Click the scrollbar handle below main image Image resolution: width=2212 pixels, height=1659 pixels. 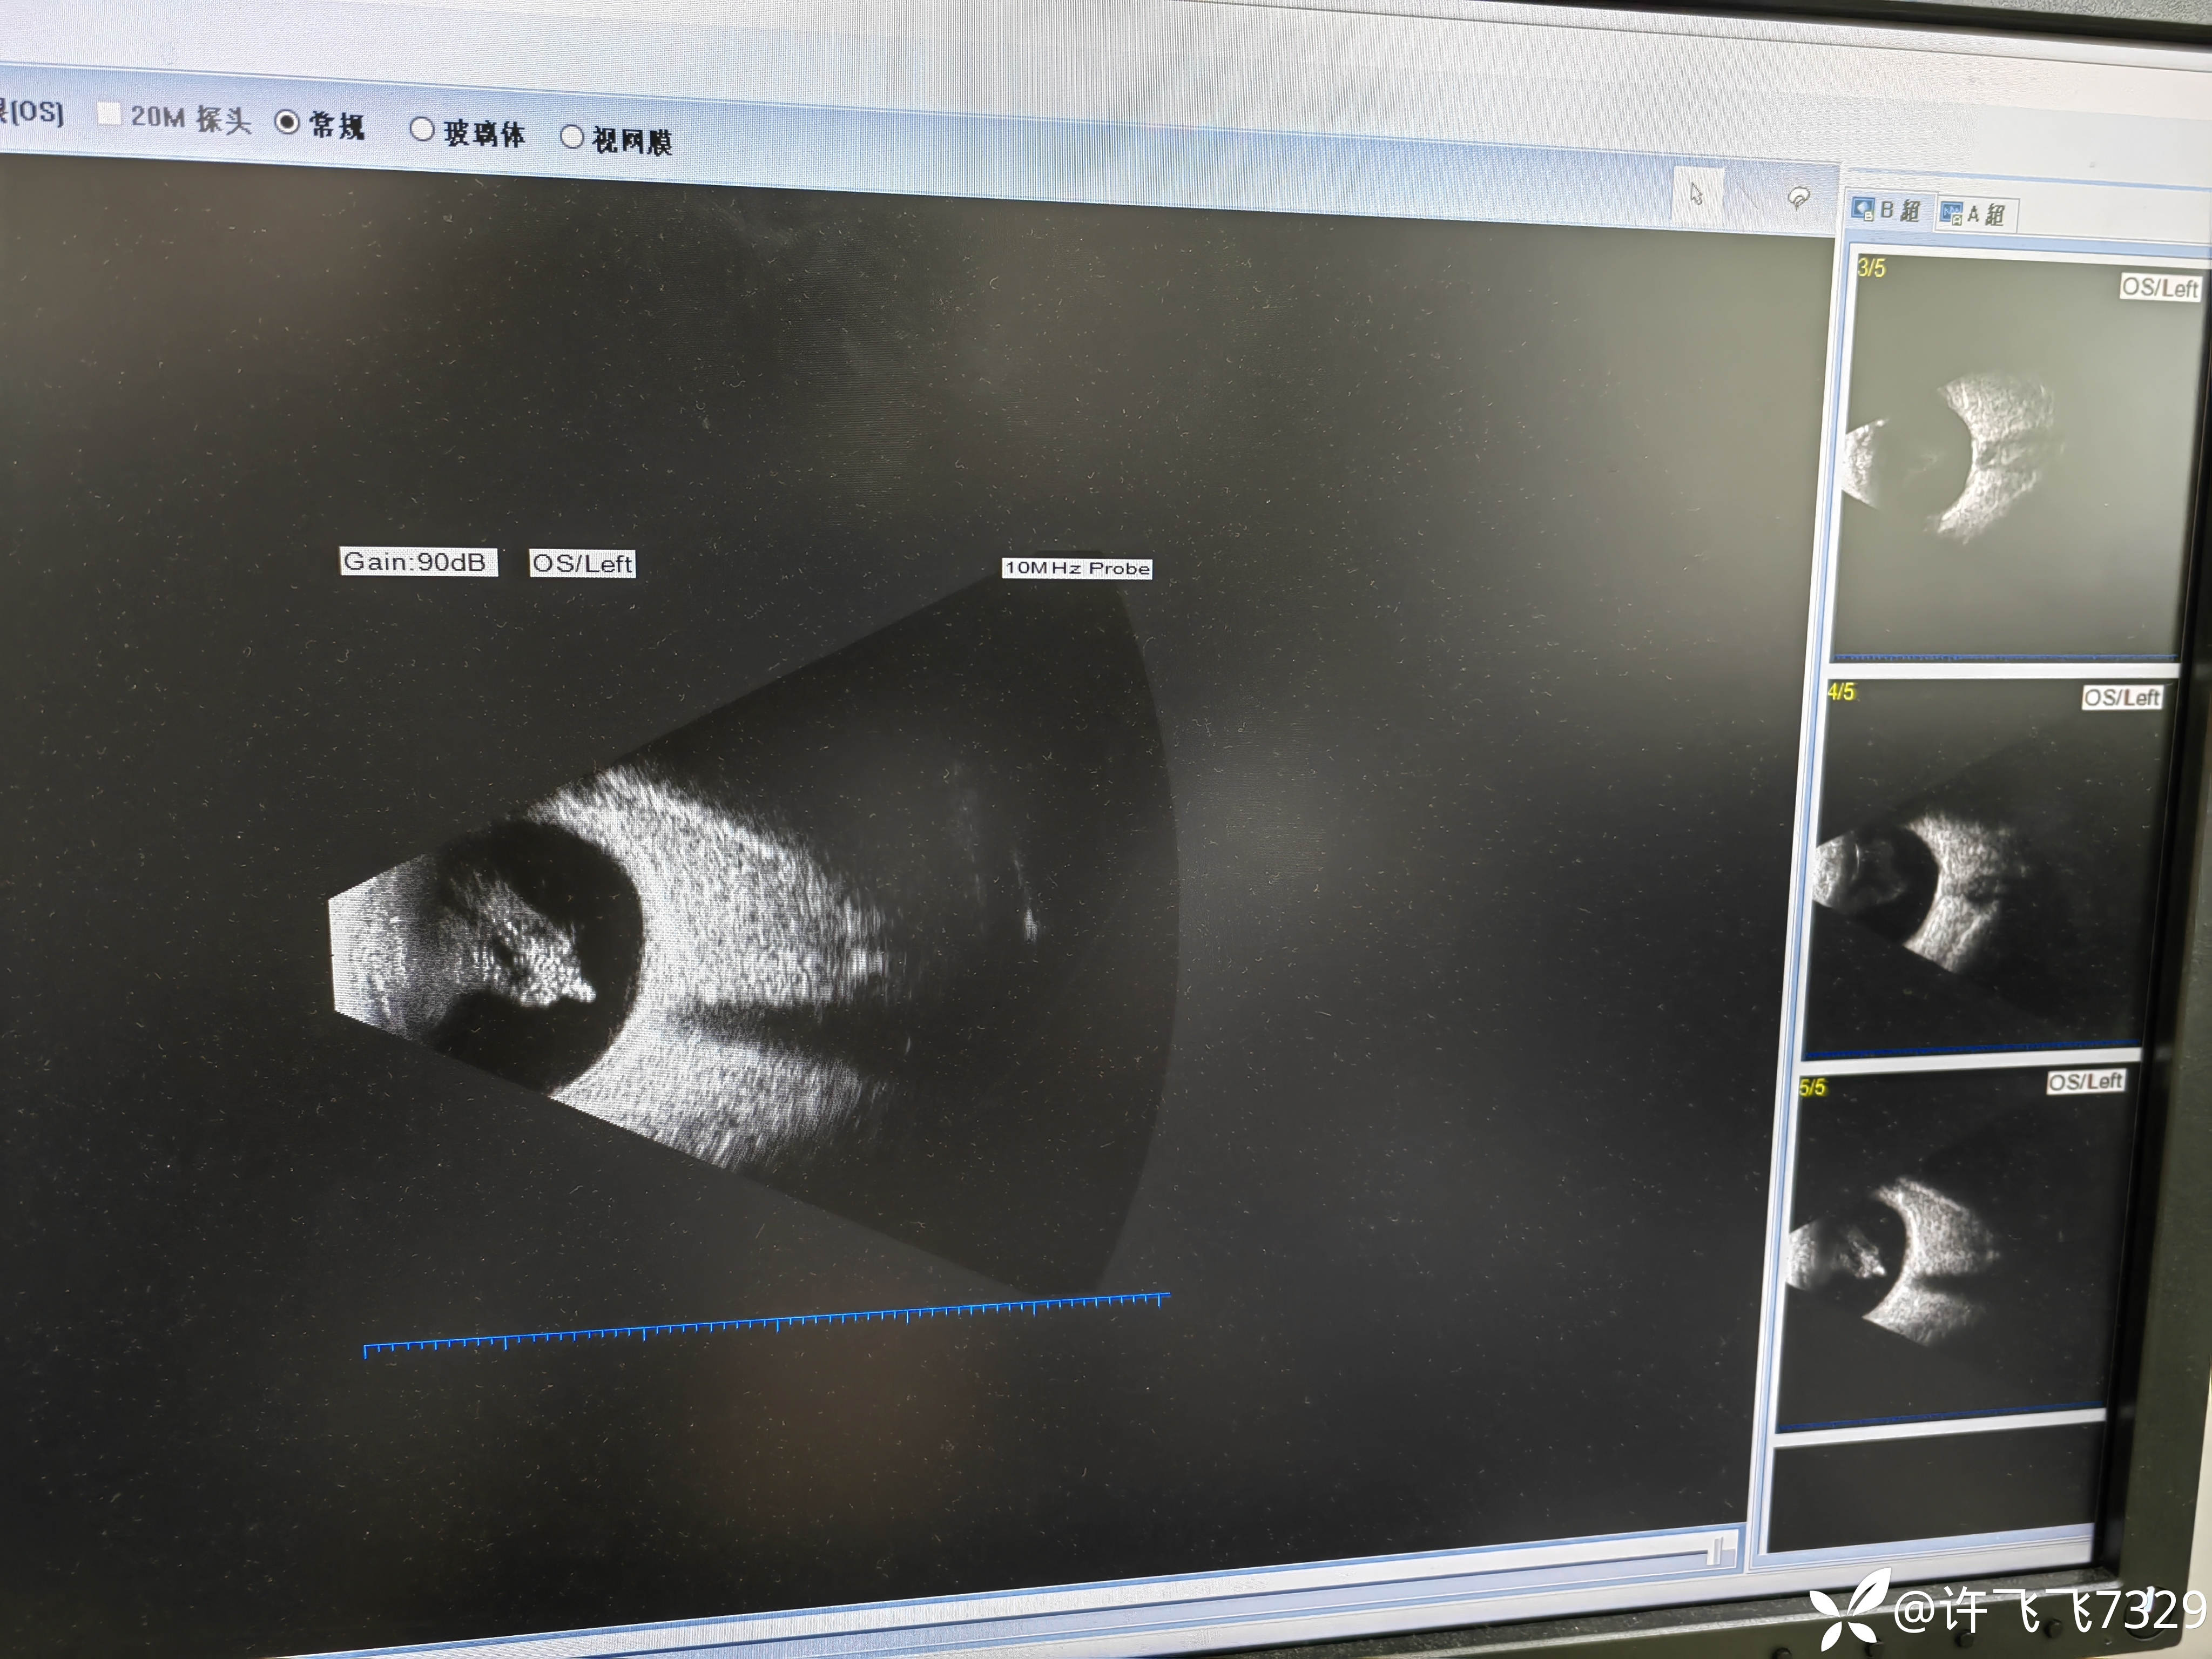1716,1551
